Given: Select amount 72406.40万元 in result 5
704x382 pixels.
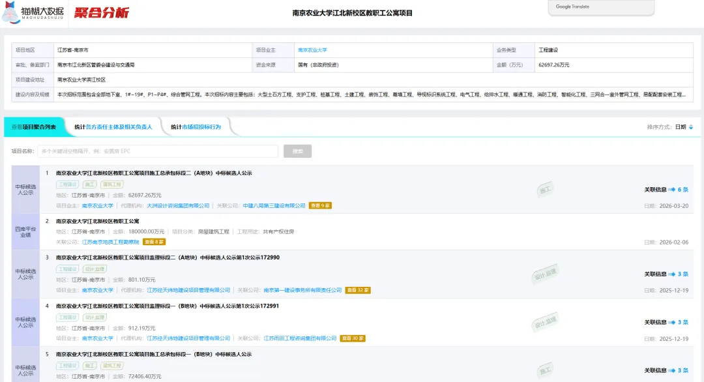Looking at the screenshot, I should [145, 377].
